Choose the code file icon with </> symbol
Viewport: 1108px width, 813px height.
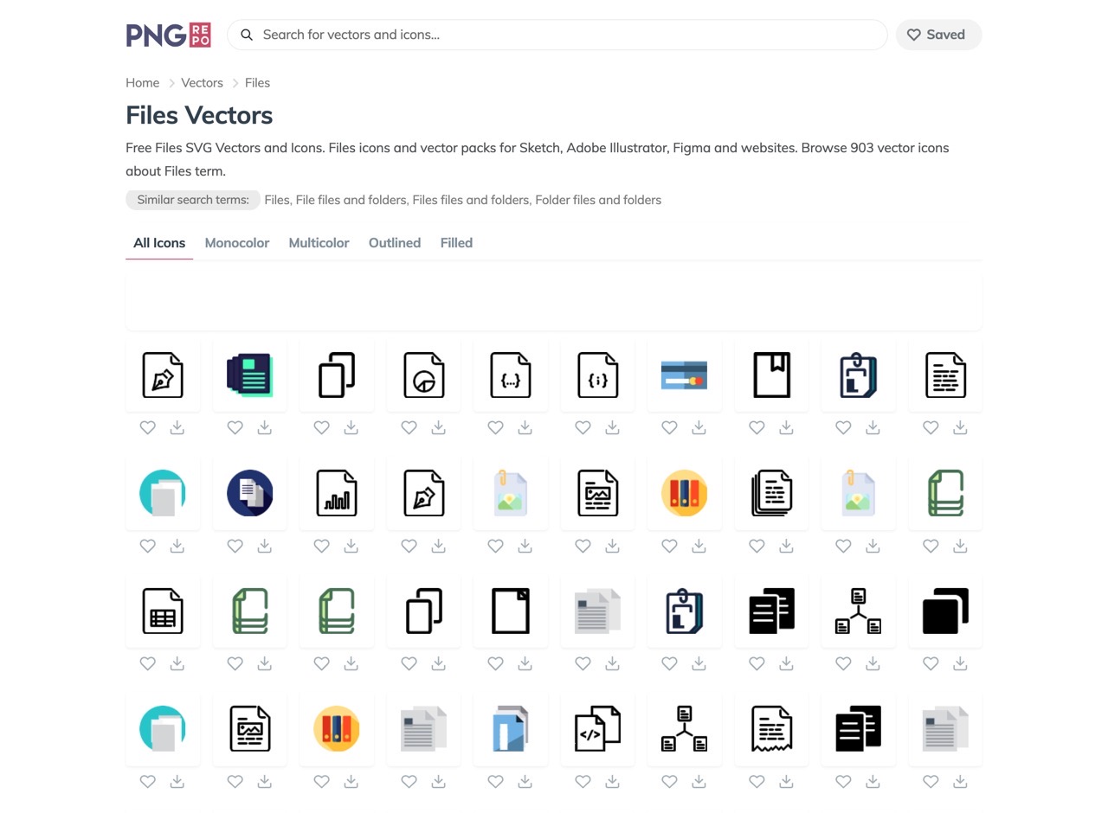coord(597,728)
